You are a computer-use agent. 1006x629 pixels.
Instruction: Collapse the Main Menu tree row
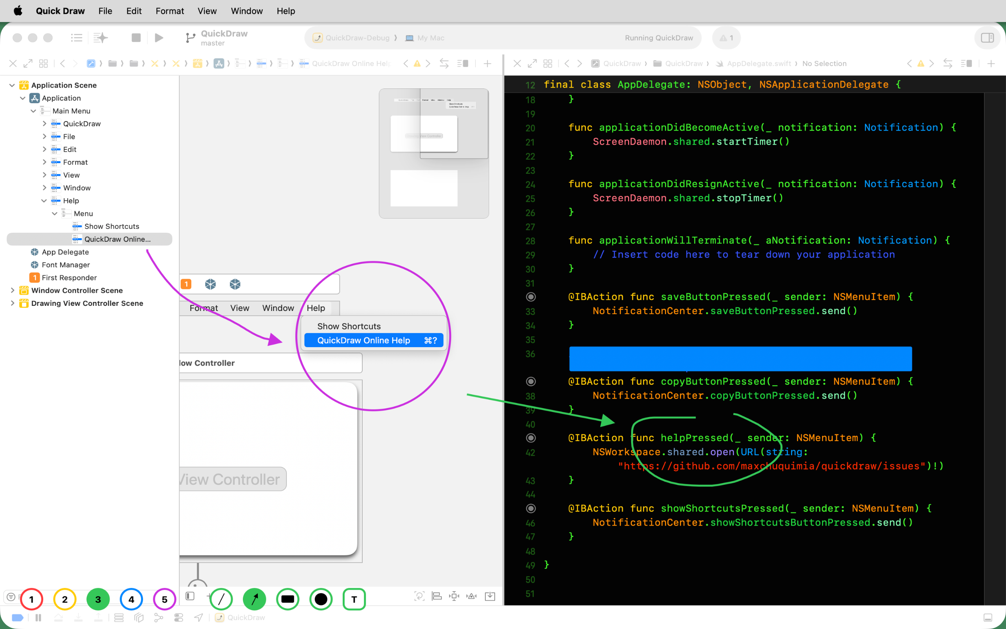point(33,111)
